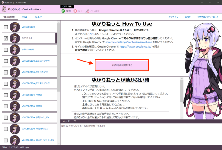Screen dimensions: 222x150
Task: Toggle the マイクOFF microphone icon
Action: [87, 11]
